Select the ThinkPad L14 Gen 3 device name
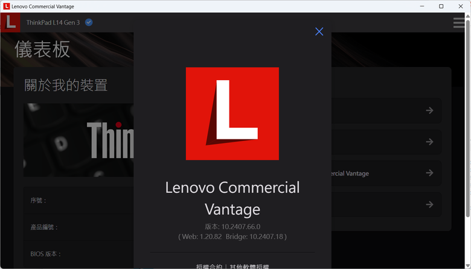The width and height of the screenshot is (471, 269). click(53, 22)
